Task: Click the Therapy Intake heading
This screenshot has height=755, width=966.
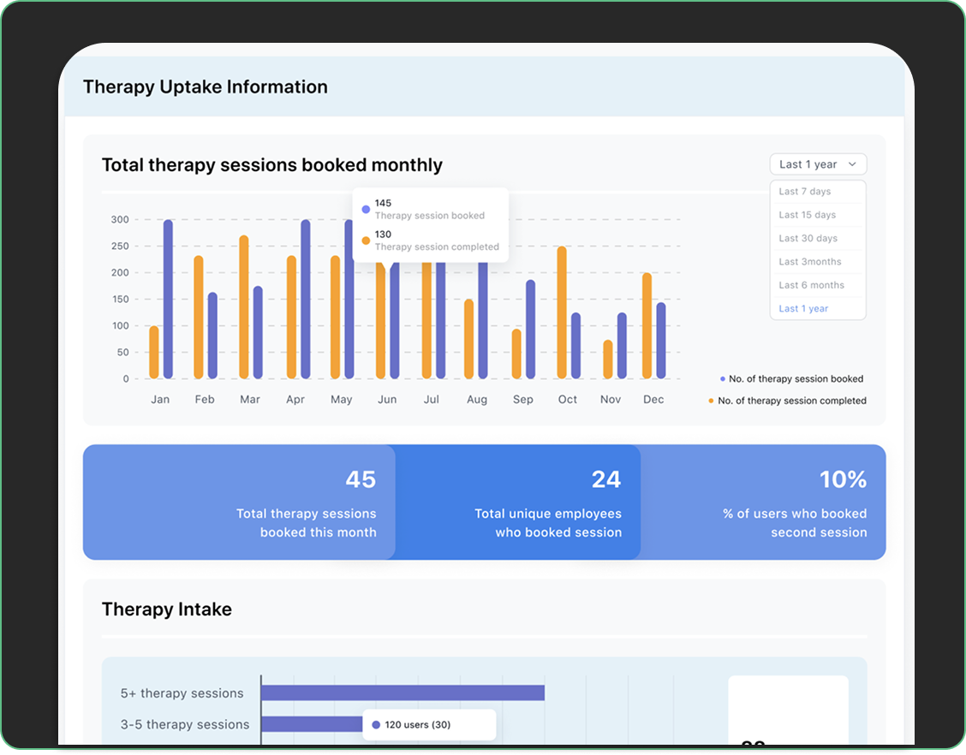Action: (167, 609)
